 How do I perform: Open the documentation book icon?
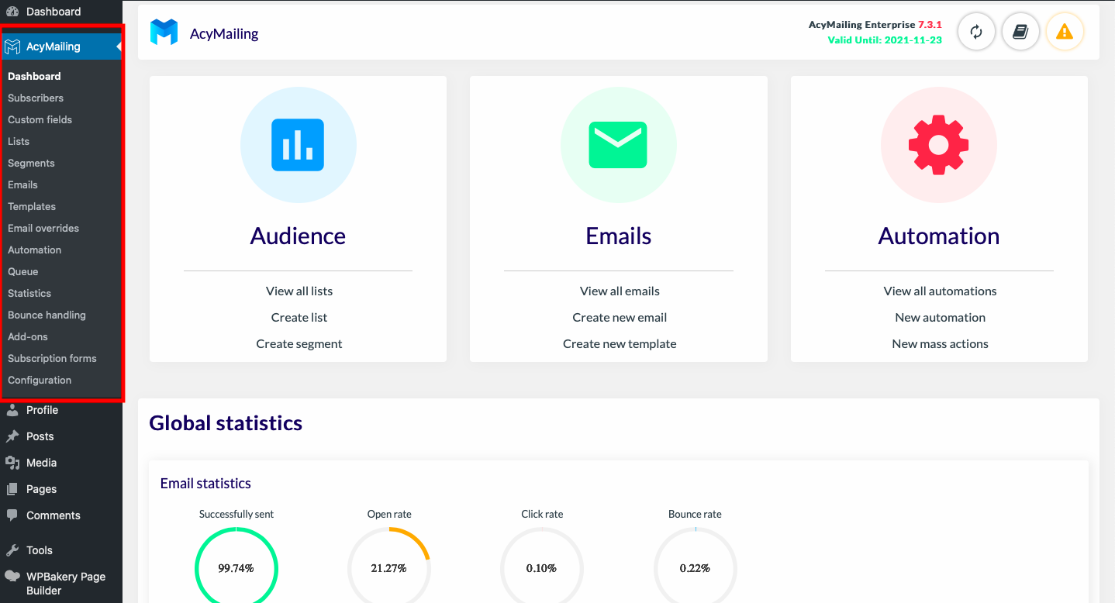pos(1020,32)
